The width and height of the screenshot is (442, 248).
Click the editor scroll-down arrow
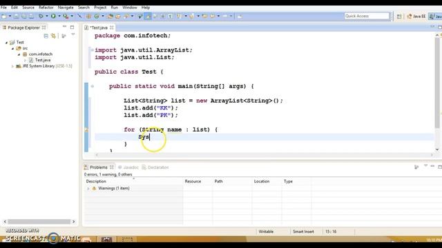[437, 149]
